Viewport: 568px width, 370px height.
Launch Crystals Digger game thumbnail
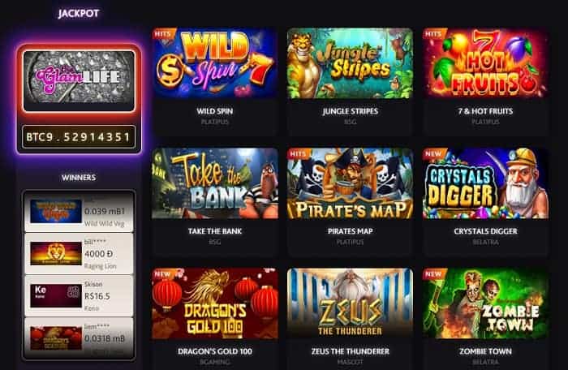485,183
